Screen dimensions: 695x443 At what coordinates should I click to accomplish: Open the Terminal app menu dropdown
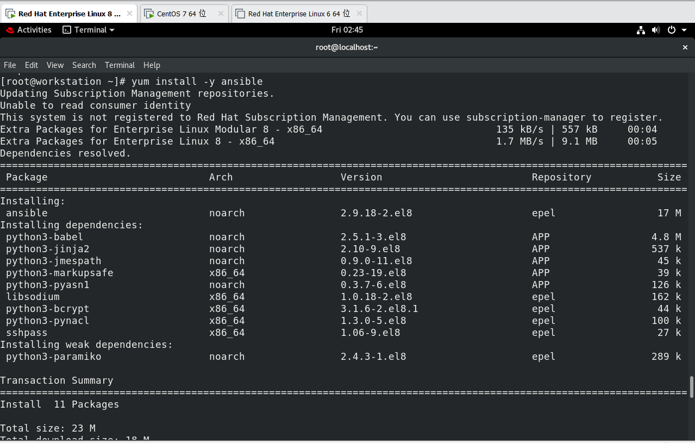[89, 30]
